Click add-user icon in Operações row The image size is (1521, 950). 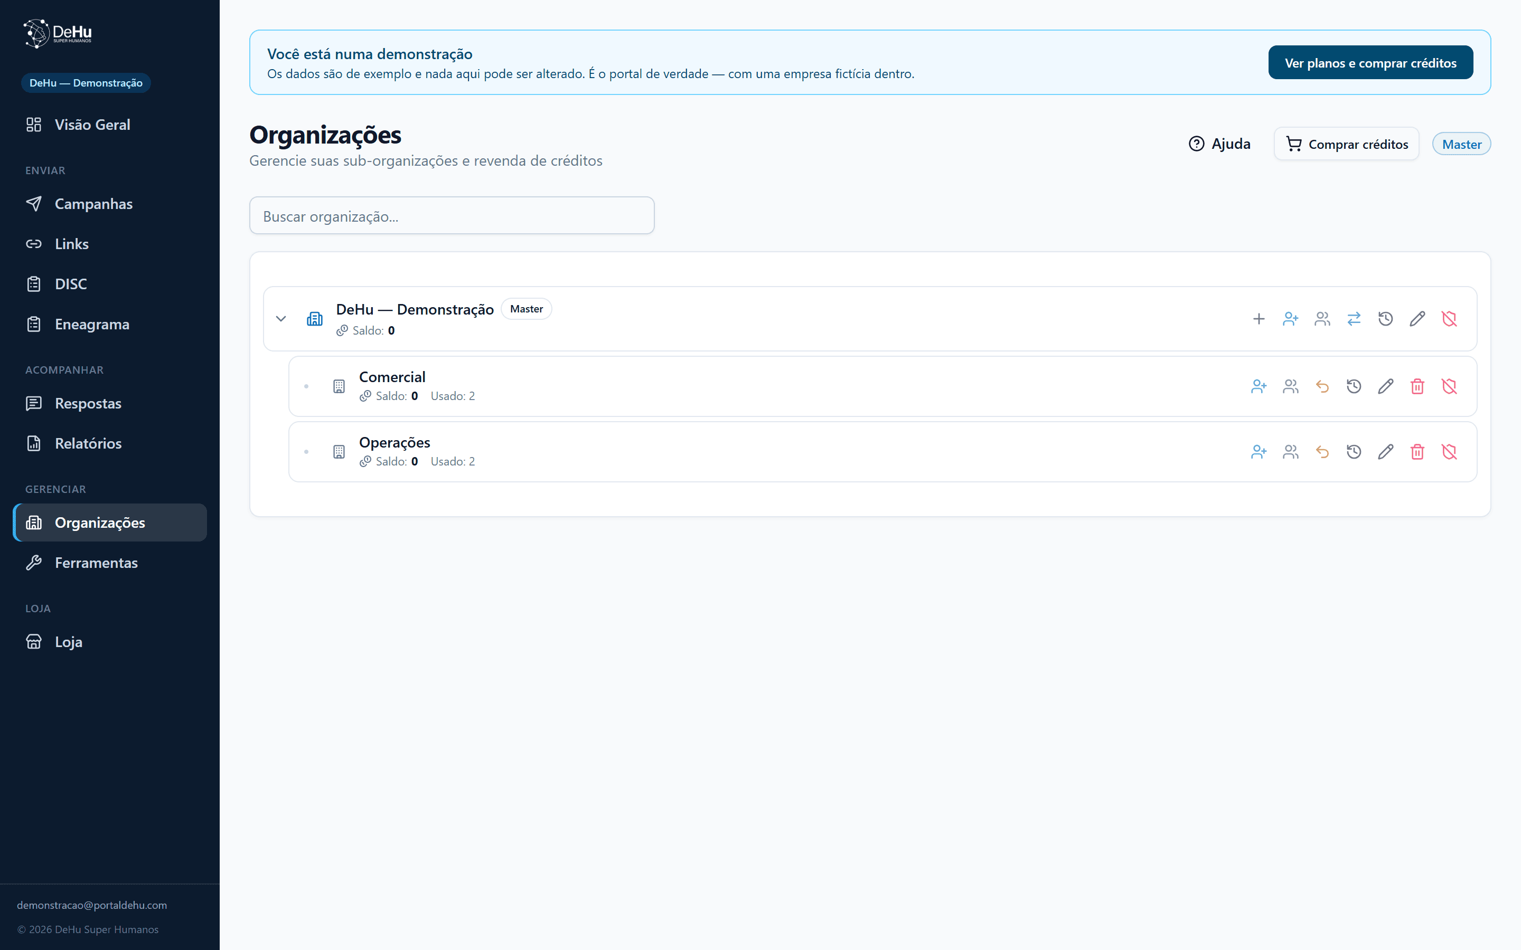(x=1259, y=452)
